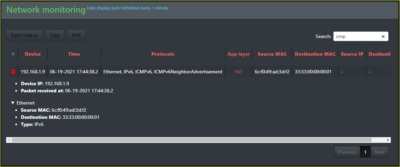Go to the Previous page
The image size is (400, 167).
click(x=347, y=152)
